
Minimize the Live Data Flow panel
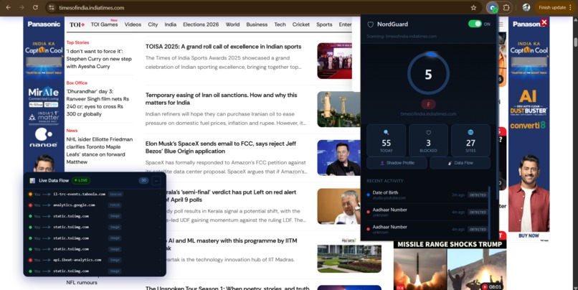(156, 181)
